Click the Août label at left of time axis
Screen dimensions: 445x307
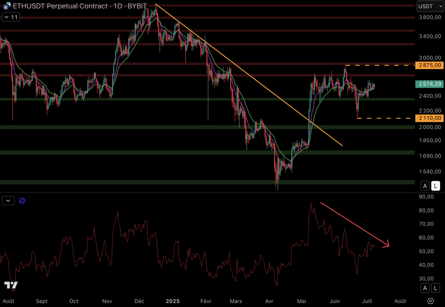point(9,301)
